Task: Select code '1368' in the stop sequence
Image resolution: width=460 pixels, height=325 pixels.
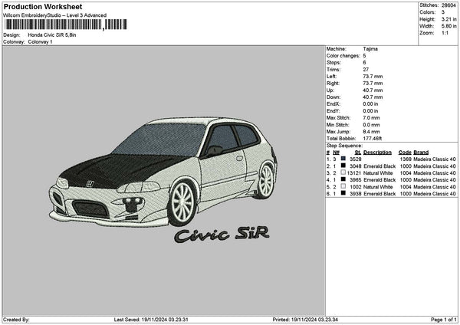Action: pyautogui.click(x=406, y=159)
